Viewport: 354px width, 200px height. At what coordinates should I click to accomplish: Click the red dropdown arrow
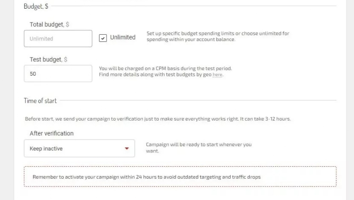[127, 149]
